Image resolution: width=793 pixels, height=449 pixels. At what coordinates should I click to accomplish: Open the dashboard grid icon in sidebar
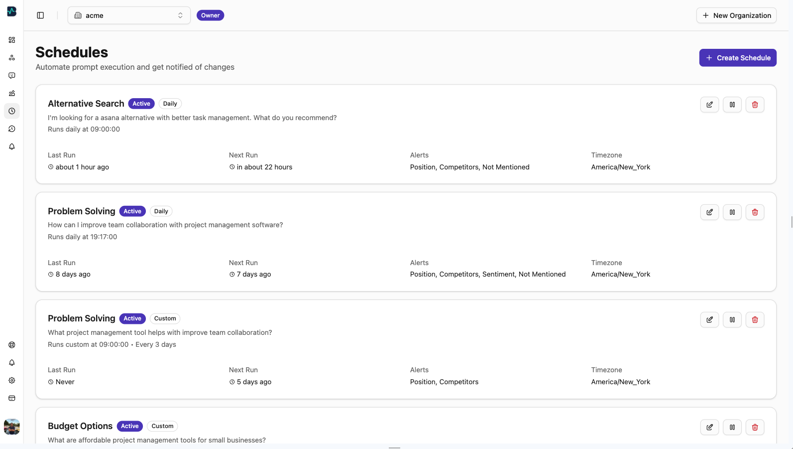12,40
